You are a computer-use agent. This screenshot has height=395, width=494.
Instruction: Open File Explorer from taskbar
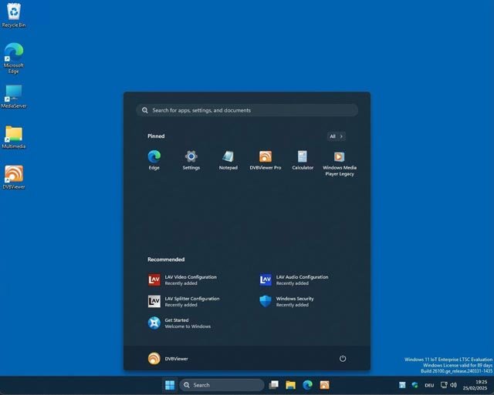[x=290, y=385]
